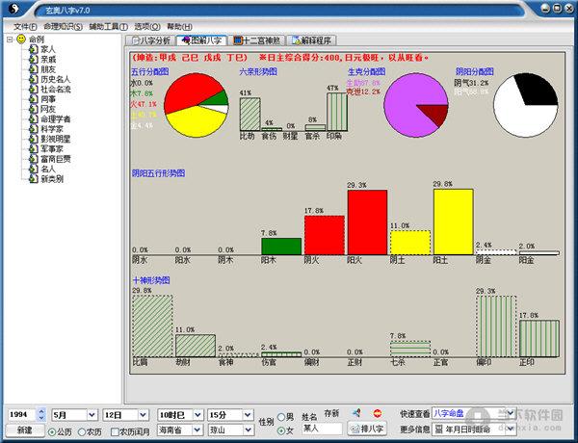Click the 新建 button

[x=25, y=430]
